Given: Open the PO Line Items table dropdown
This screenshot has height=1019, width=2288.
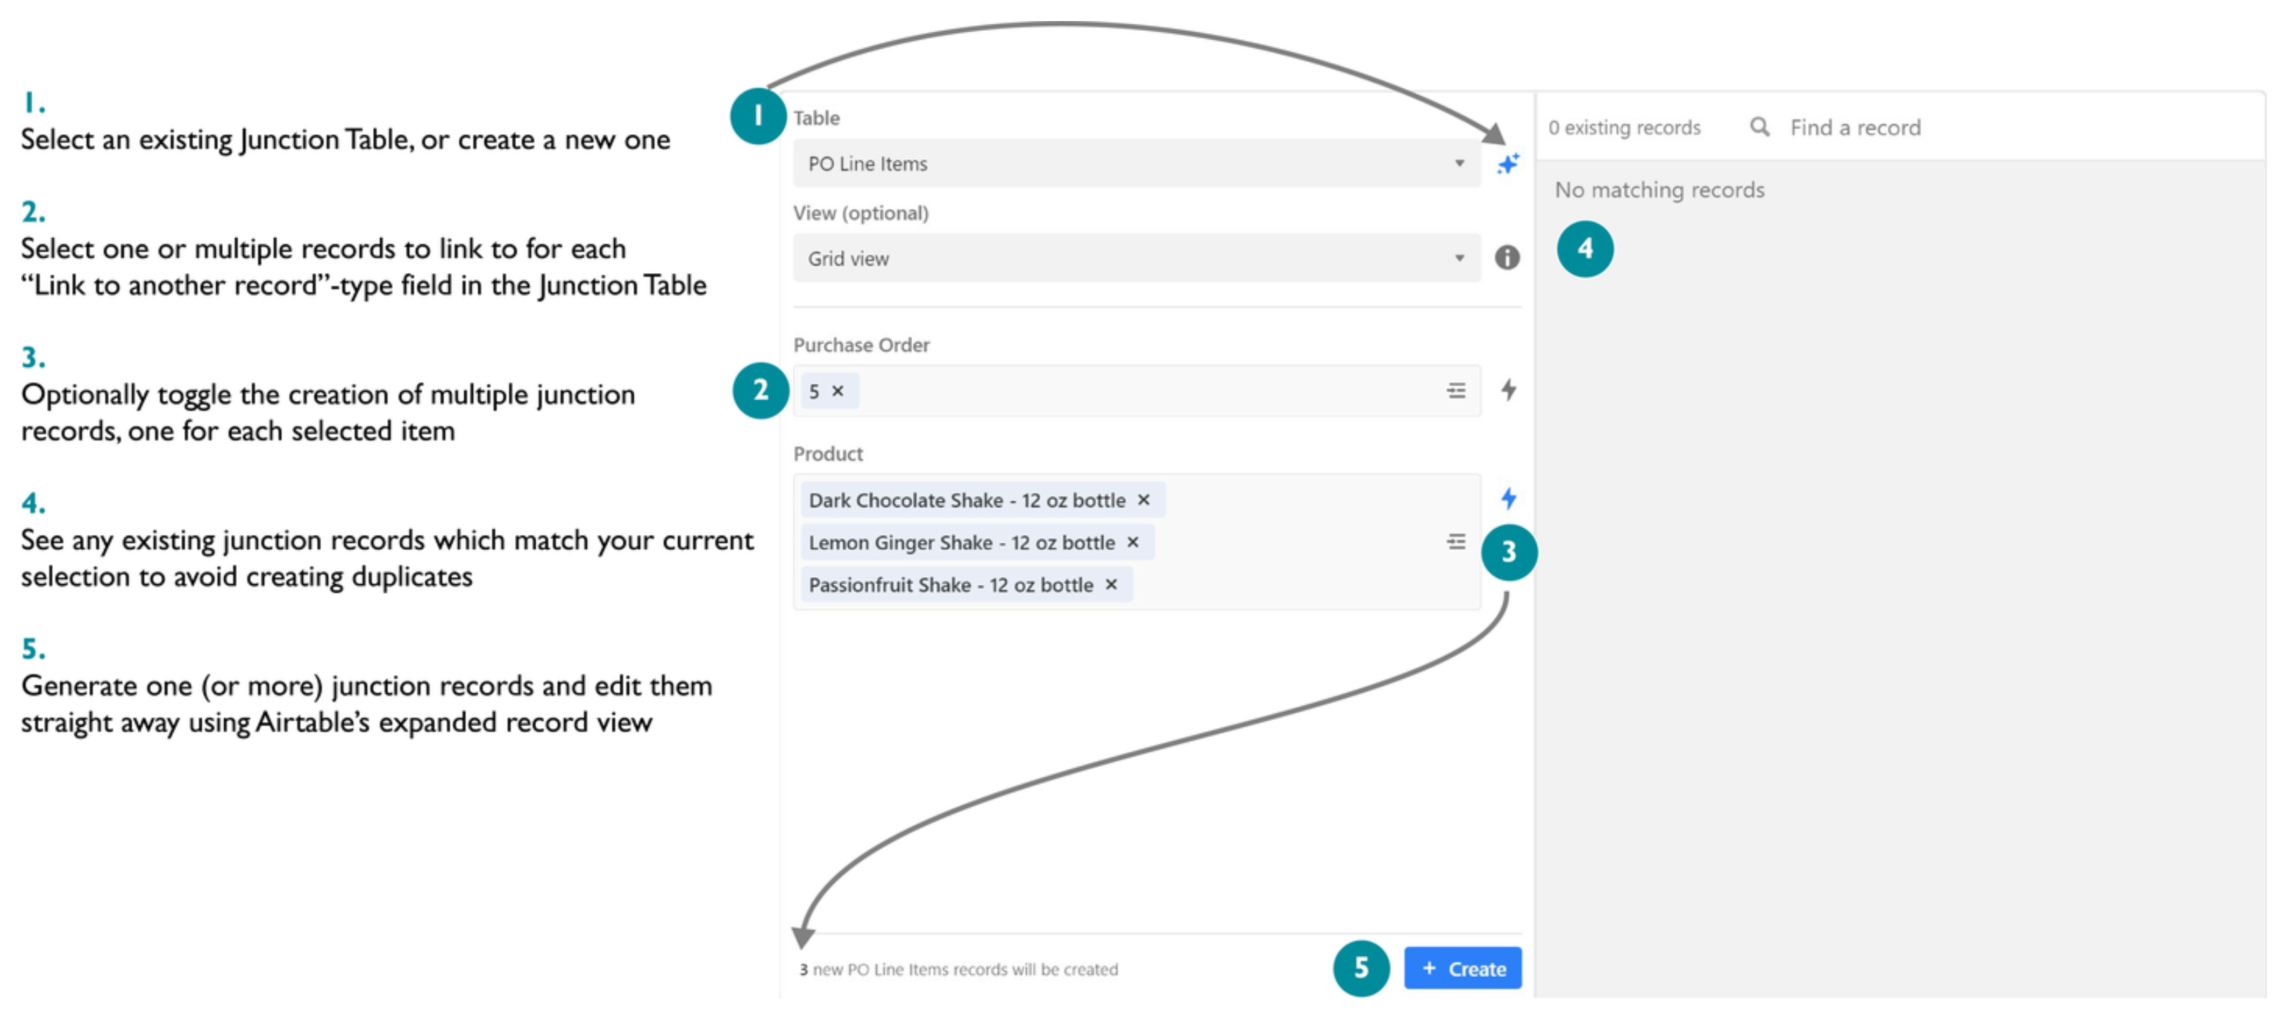Looking at the screenshot, I should 1136,164.
